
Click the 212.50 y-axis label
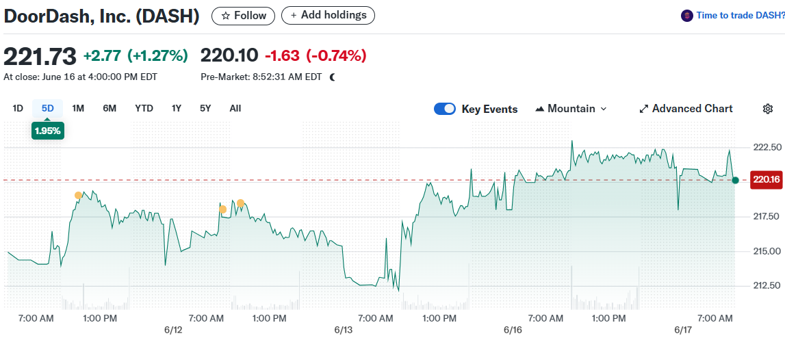(767, 286)
